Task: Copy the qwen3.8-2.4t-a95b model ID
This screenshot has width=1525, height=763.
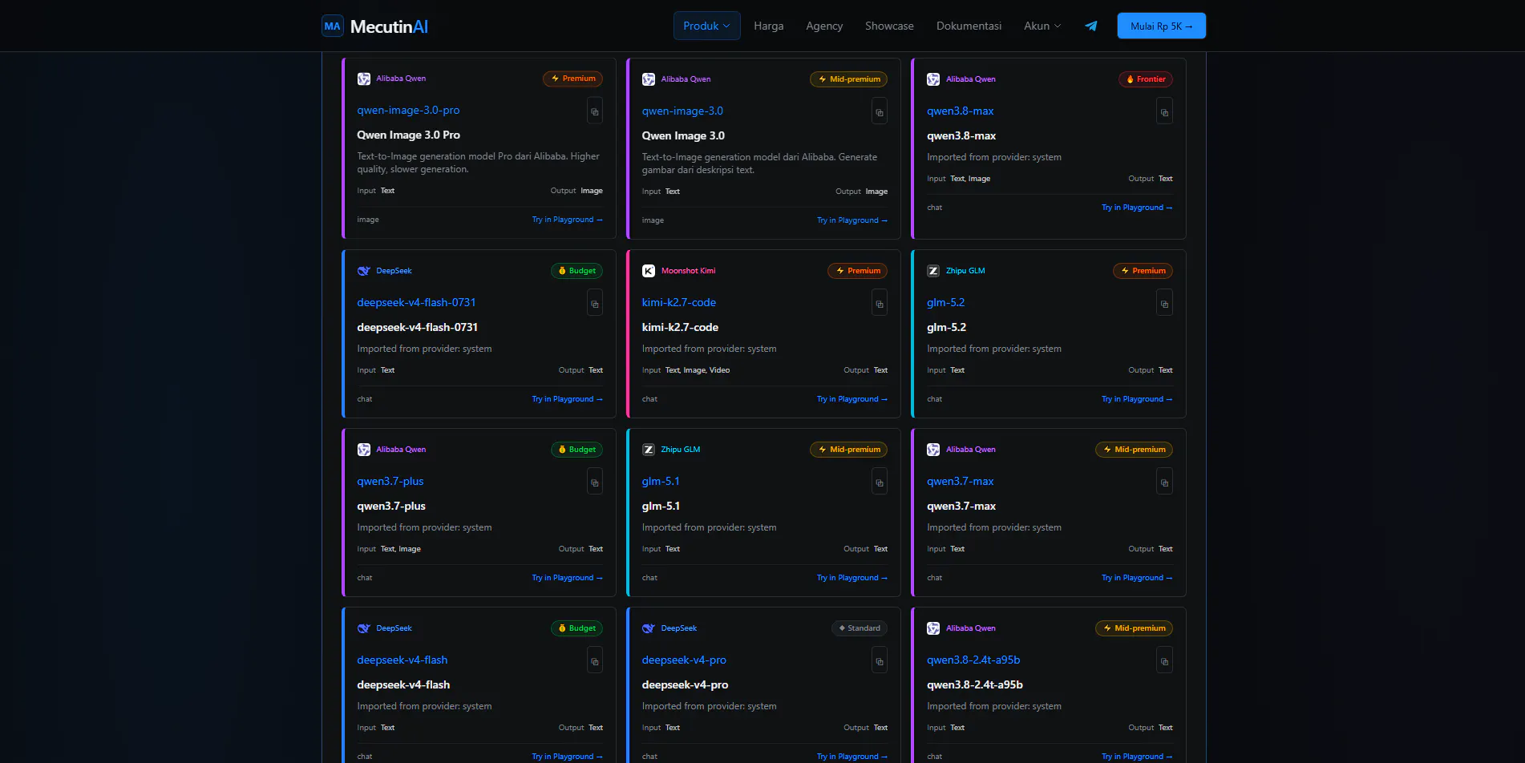Action: tap(1165, 661)
